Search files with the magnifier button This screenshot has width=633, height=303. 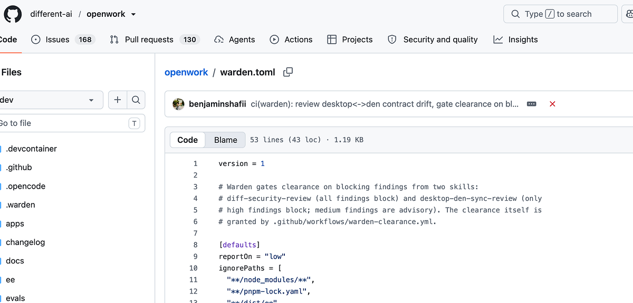(136, 100)
